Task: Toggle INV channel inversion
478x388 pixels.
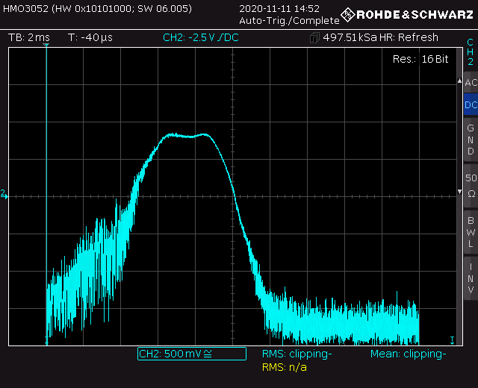Action: [470, 277]
